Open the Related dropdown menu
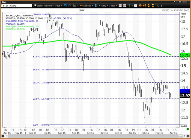The image size is (191, 139). tap(49, 5)
